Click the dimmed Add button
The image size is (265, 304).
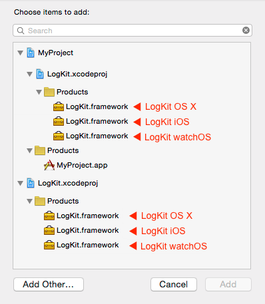[228, 284]
